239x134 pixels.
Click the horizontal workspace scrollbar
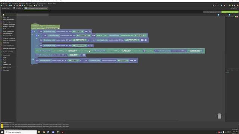pos(122,121)
